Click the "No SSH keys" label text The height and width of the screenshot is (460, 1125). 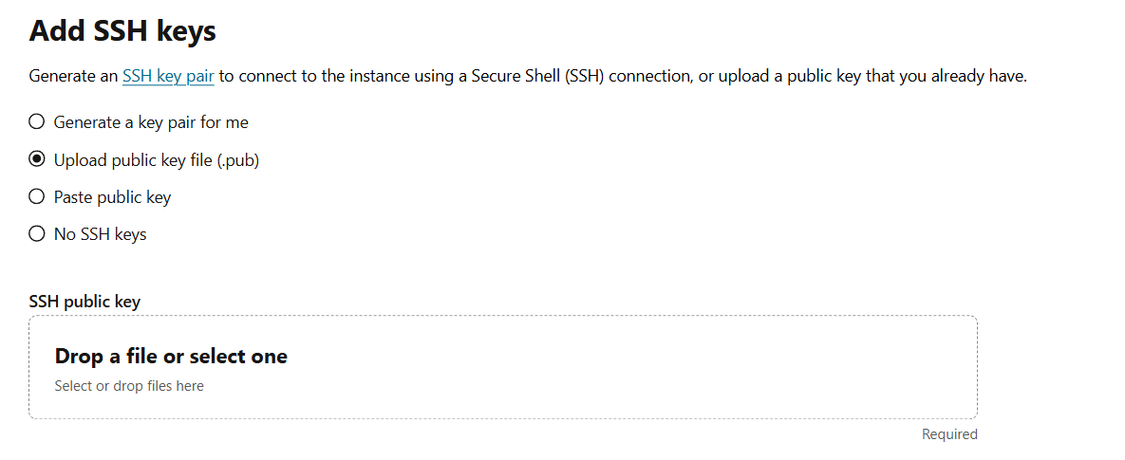point(100,234)
